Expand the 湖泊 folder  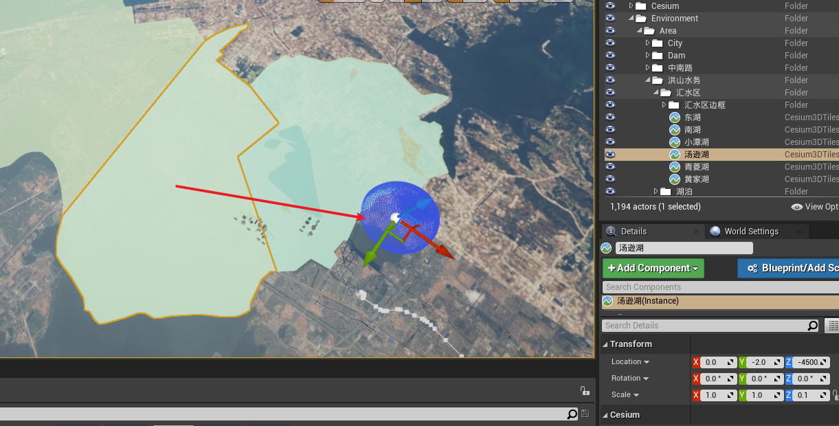pyautogui.click(x=657, y=191)
